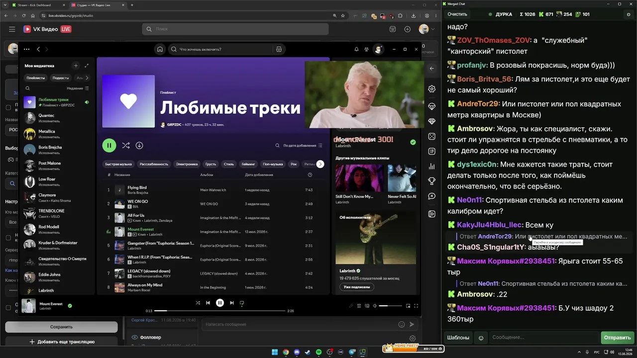Open VK Видео create plus icon
Image resolution: width=637 pixels, height=358 pixels.
coord(408,29)
